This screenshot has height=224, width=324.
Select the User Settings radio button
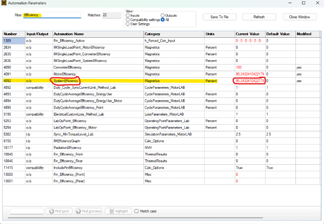pos(128,24)
